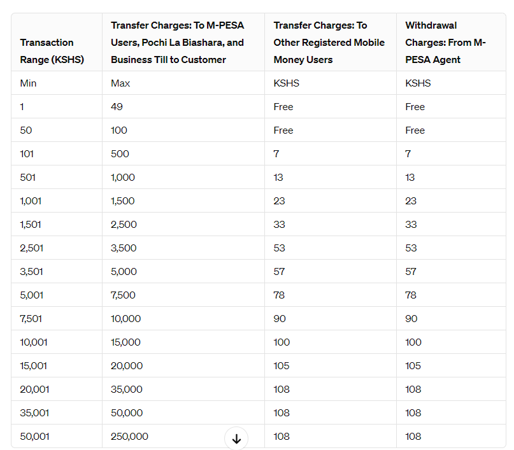Click the 50,001 cell in the table
This screenshot has width=514, height=450.
[34, 437]
